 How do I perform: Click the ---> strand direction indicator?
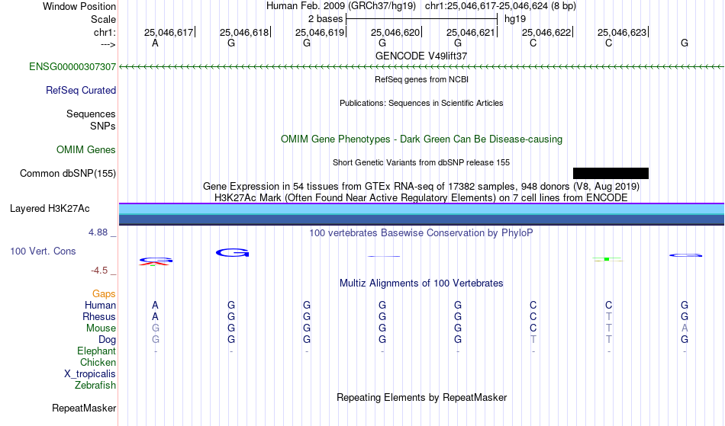pos(108,45)
